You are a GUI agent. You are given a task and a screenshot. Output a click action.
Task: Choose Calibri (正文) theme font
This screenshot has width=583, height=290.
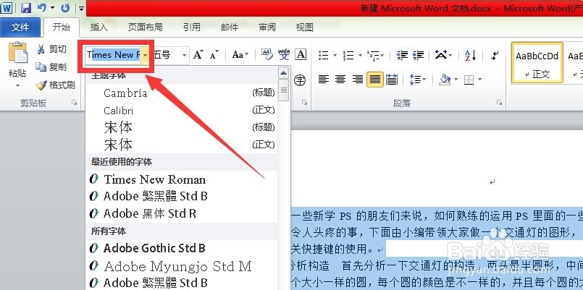(182, 110)
